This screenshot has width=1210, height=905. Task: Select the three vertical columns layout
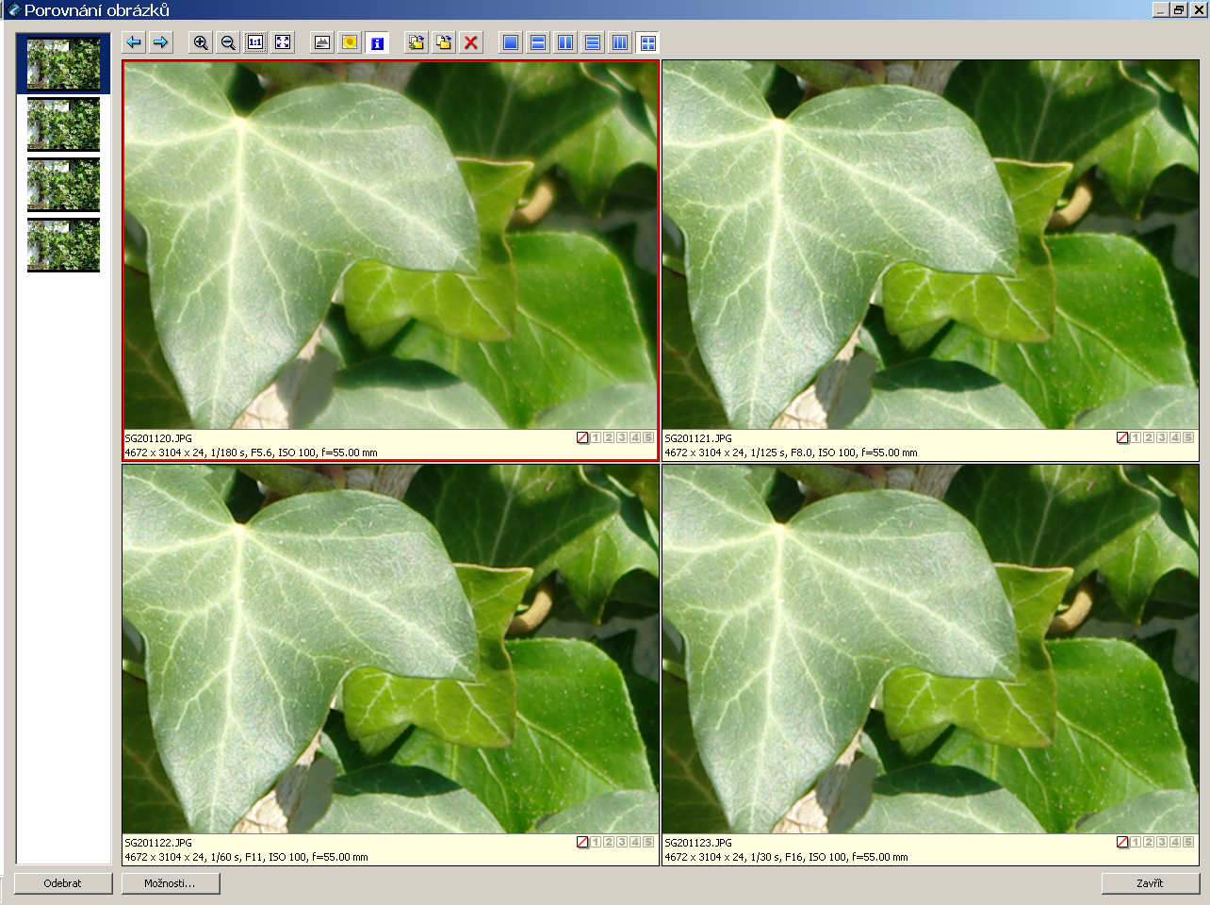(620, 42)
